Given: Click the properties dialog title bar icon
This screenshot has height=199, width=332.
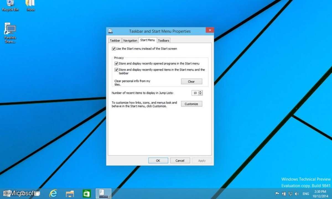Looking at the screenshot, I should [110, 31].
